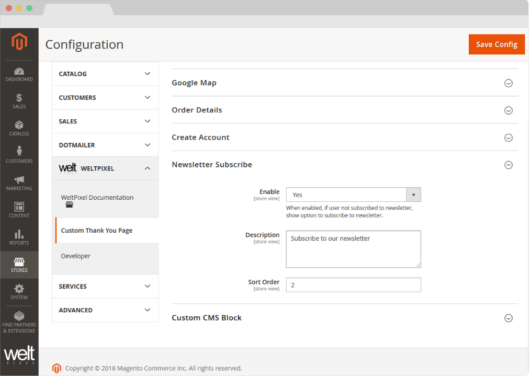531x376 pixels.
Task: Expand the DOTMAILER configuration group
Action: tap(105, 145)
